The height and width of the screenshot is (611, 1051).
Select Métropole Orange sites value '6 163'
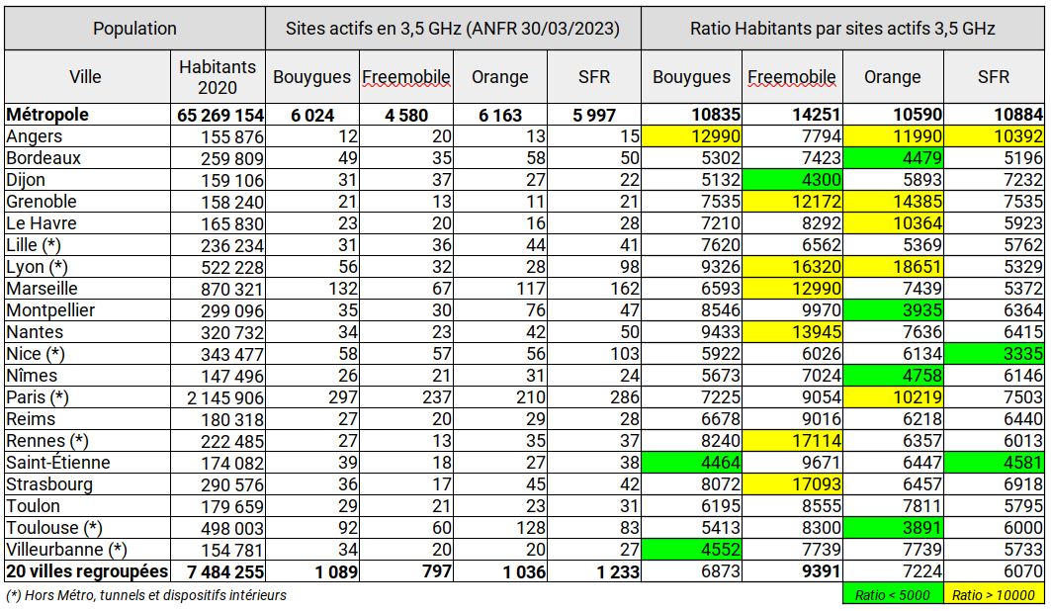[500, 115]
